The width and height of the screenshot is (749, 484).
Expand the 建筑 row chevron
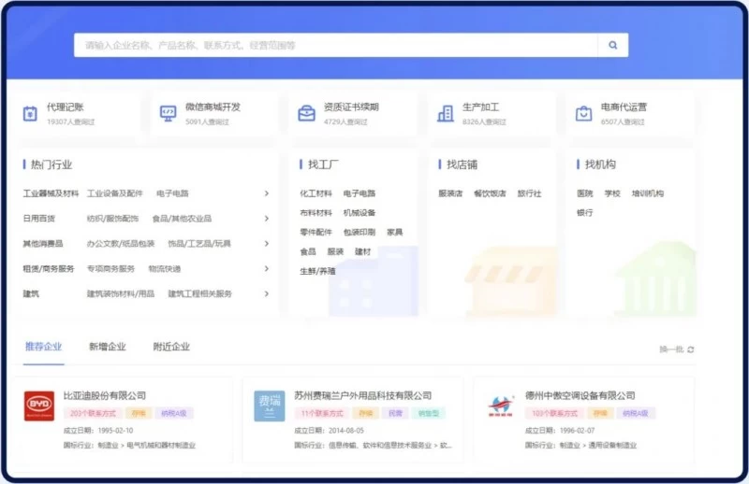[266, 293]
